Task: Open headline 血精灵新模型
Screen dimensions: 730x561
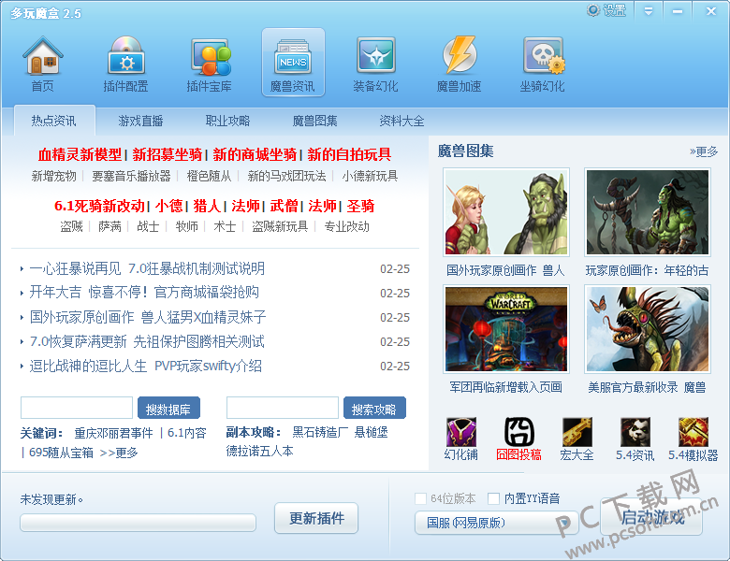Action: click(x=80, y=154)
